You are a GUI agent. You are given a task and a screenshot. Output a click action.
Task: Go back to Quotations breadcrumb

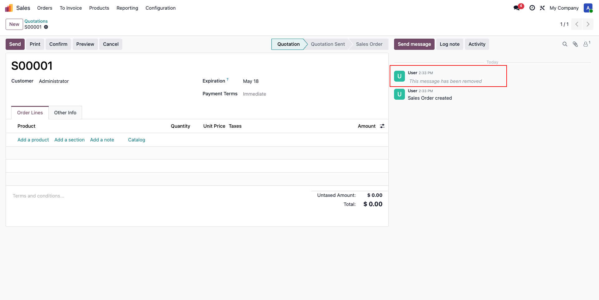(36, 21)
